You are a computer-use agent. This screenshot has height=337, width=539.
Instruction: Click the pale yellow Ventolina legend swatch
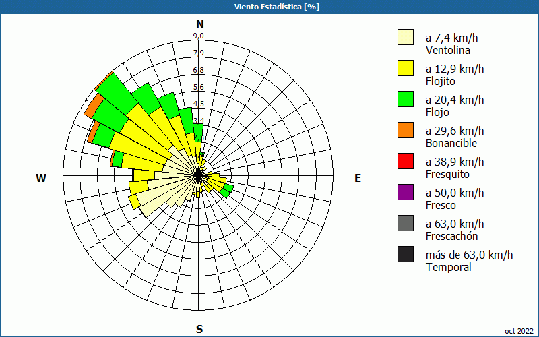coord(406,37)
